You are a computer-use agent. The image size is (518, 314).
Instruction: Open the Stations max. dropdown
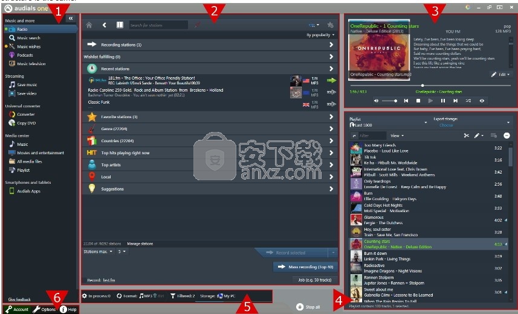point(98,251)
